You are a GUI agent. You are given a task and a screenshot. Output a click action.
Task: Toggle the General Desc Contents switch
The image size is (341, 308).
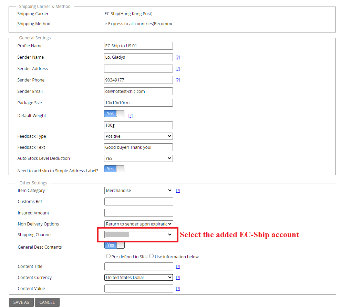pyautogui.click(x=115, y=245)
